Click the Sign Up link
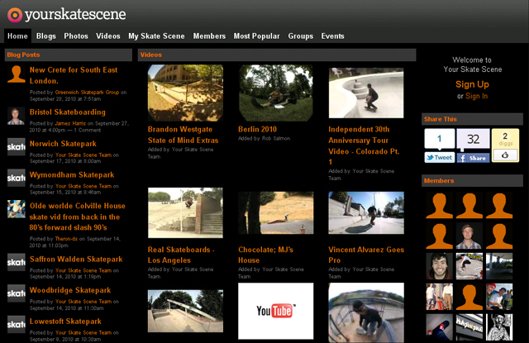 472,84
